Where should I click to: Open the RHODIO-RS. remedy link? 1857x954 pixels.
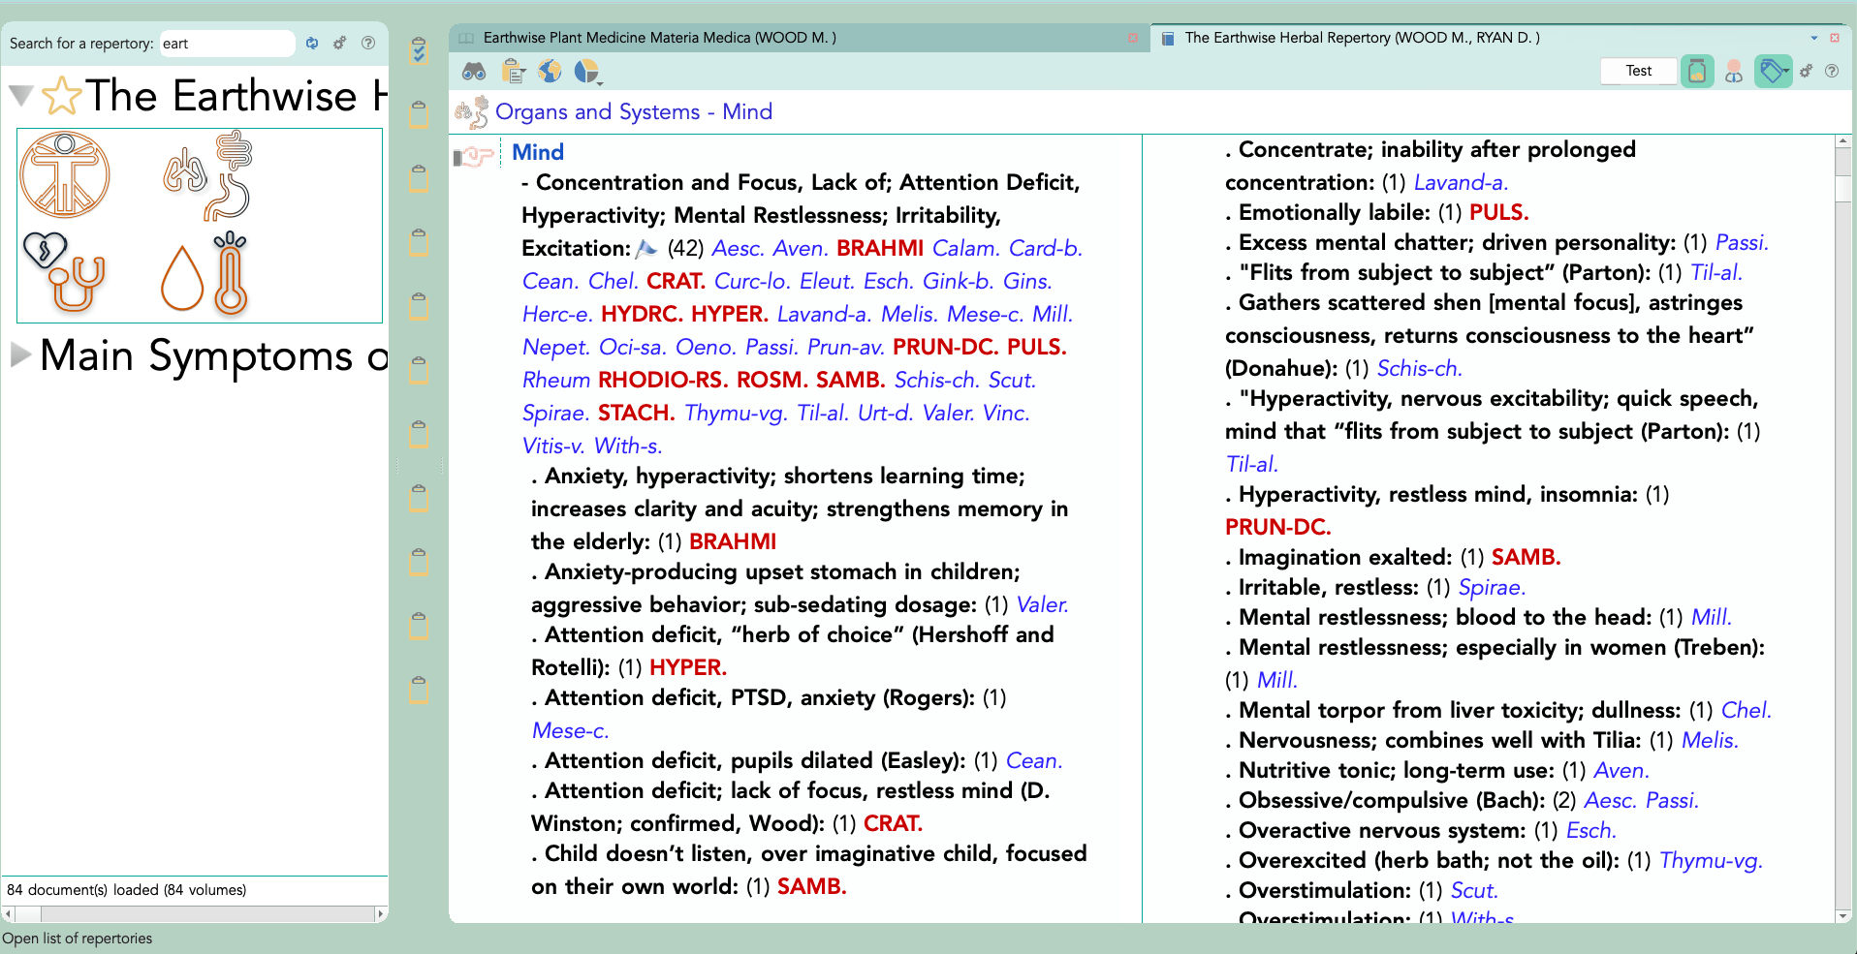[663, 381]
